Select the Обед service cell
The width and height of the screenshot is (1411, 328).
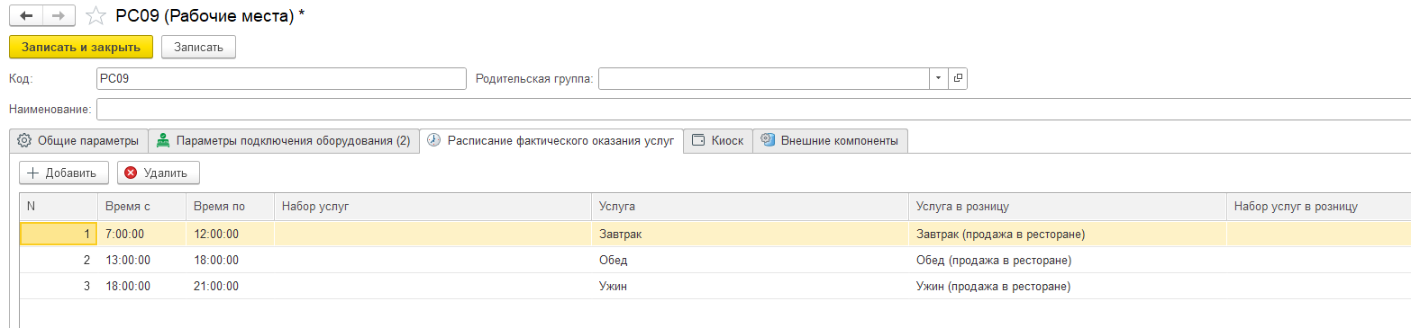751,261
